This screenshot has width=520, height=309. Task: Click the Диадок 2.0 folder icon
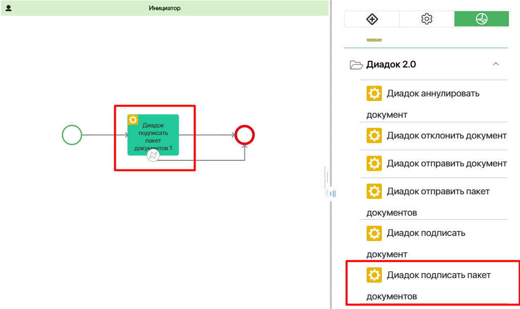tap(356, 64)
